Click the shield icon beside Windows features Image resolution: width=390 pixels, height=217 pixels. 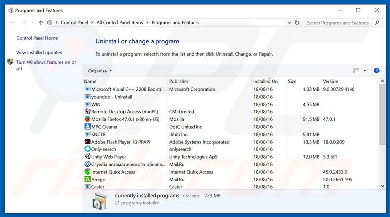pyautogui.click(x=10, y=62)
